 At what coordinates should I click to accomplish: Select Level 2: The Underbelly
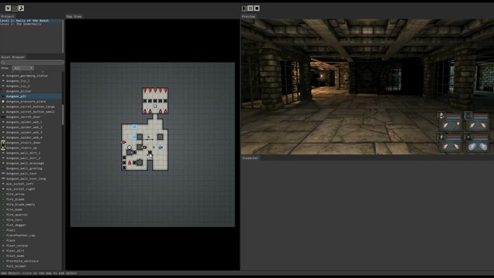(21, 24)
